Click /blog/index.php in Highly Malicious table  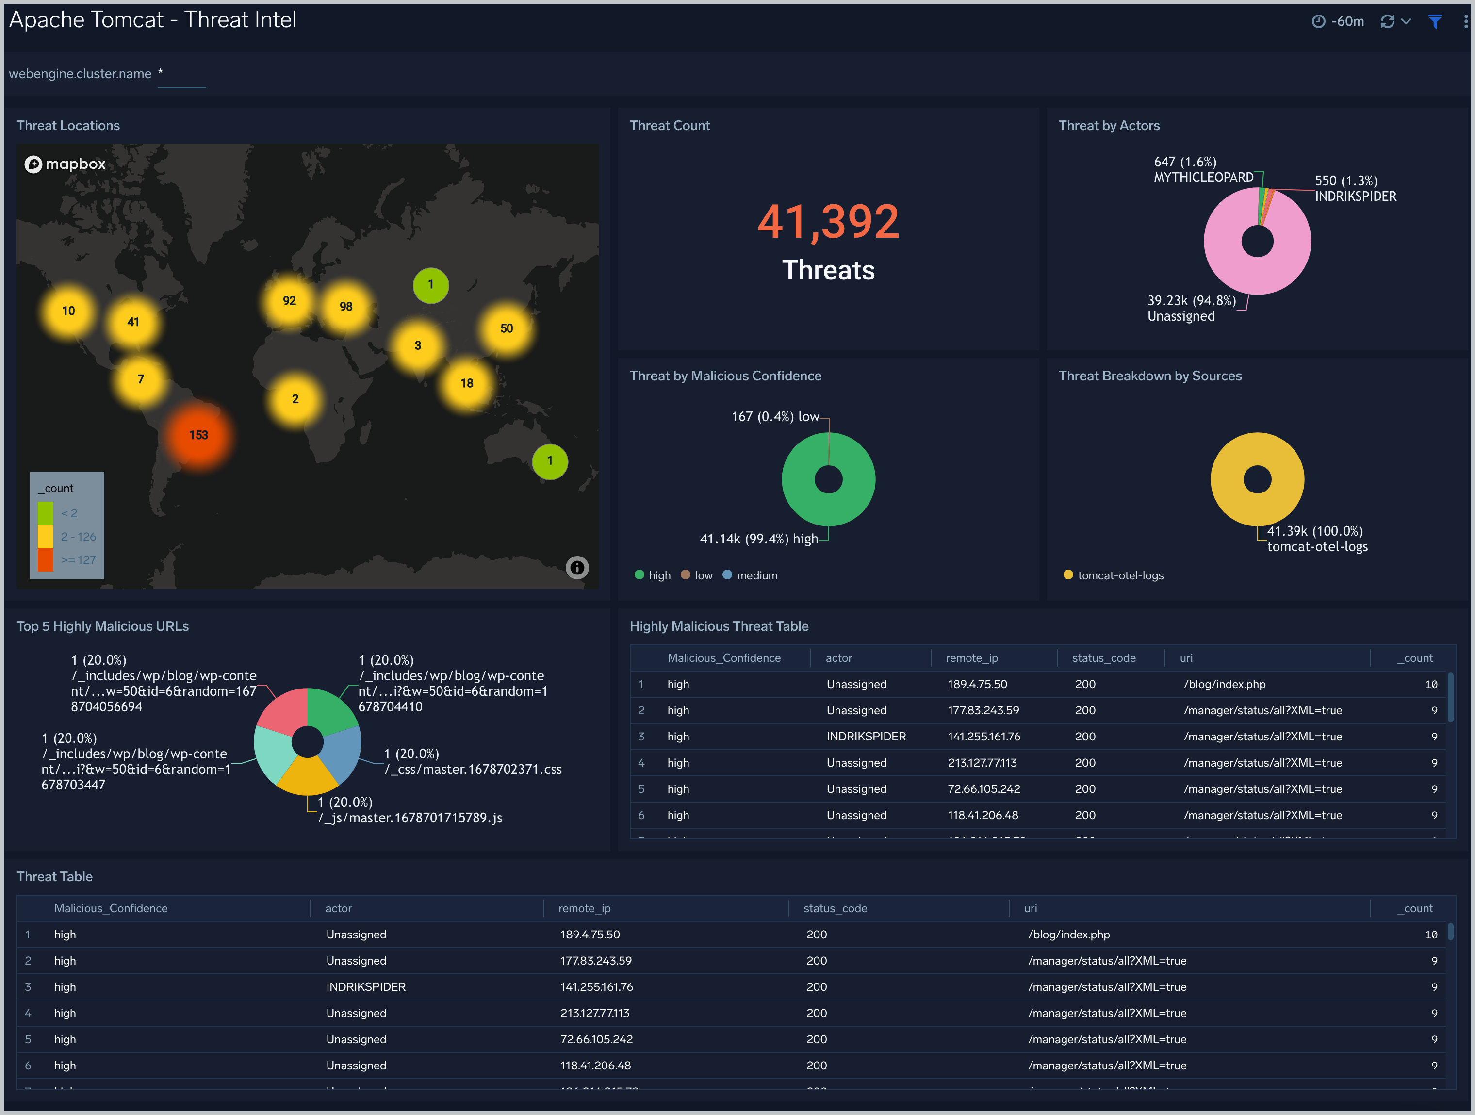(1224, 684)
